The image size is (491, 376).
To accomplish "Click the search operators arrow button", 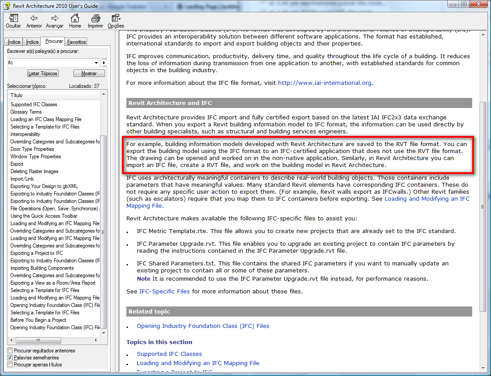I will (x=104, y=63).
